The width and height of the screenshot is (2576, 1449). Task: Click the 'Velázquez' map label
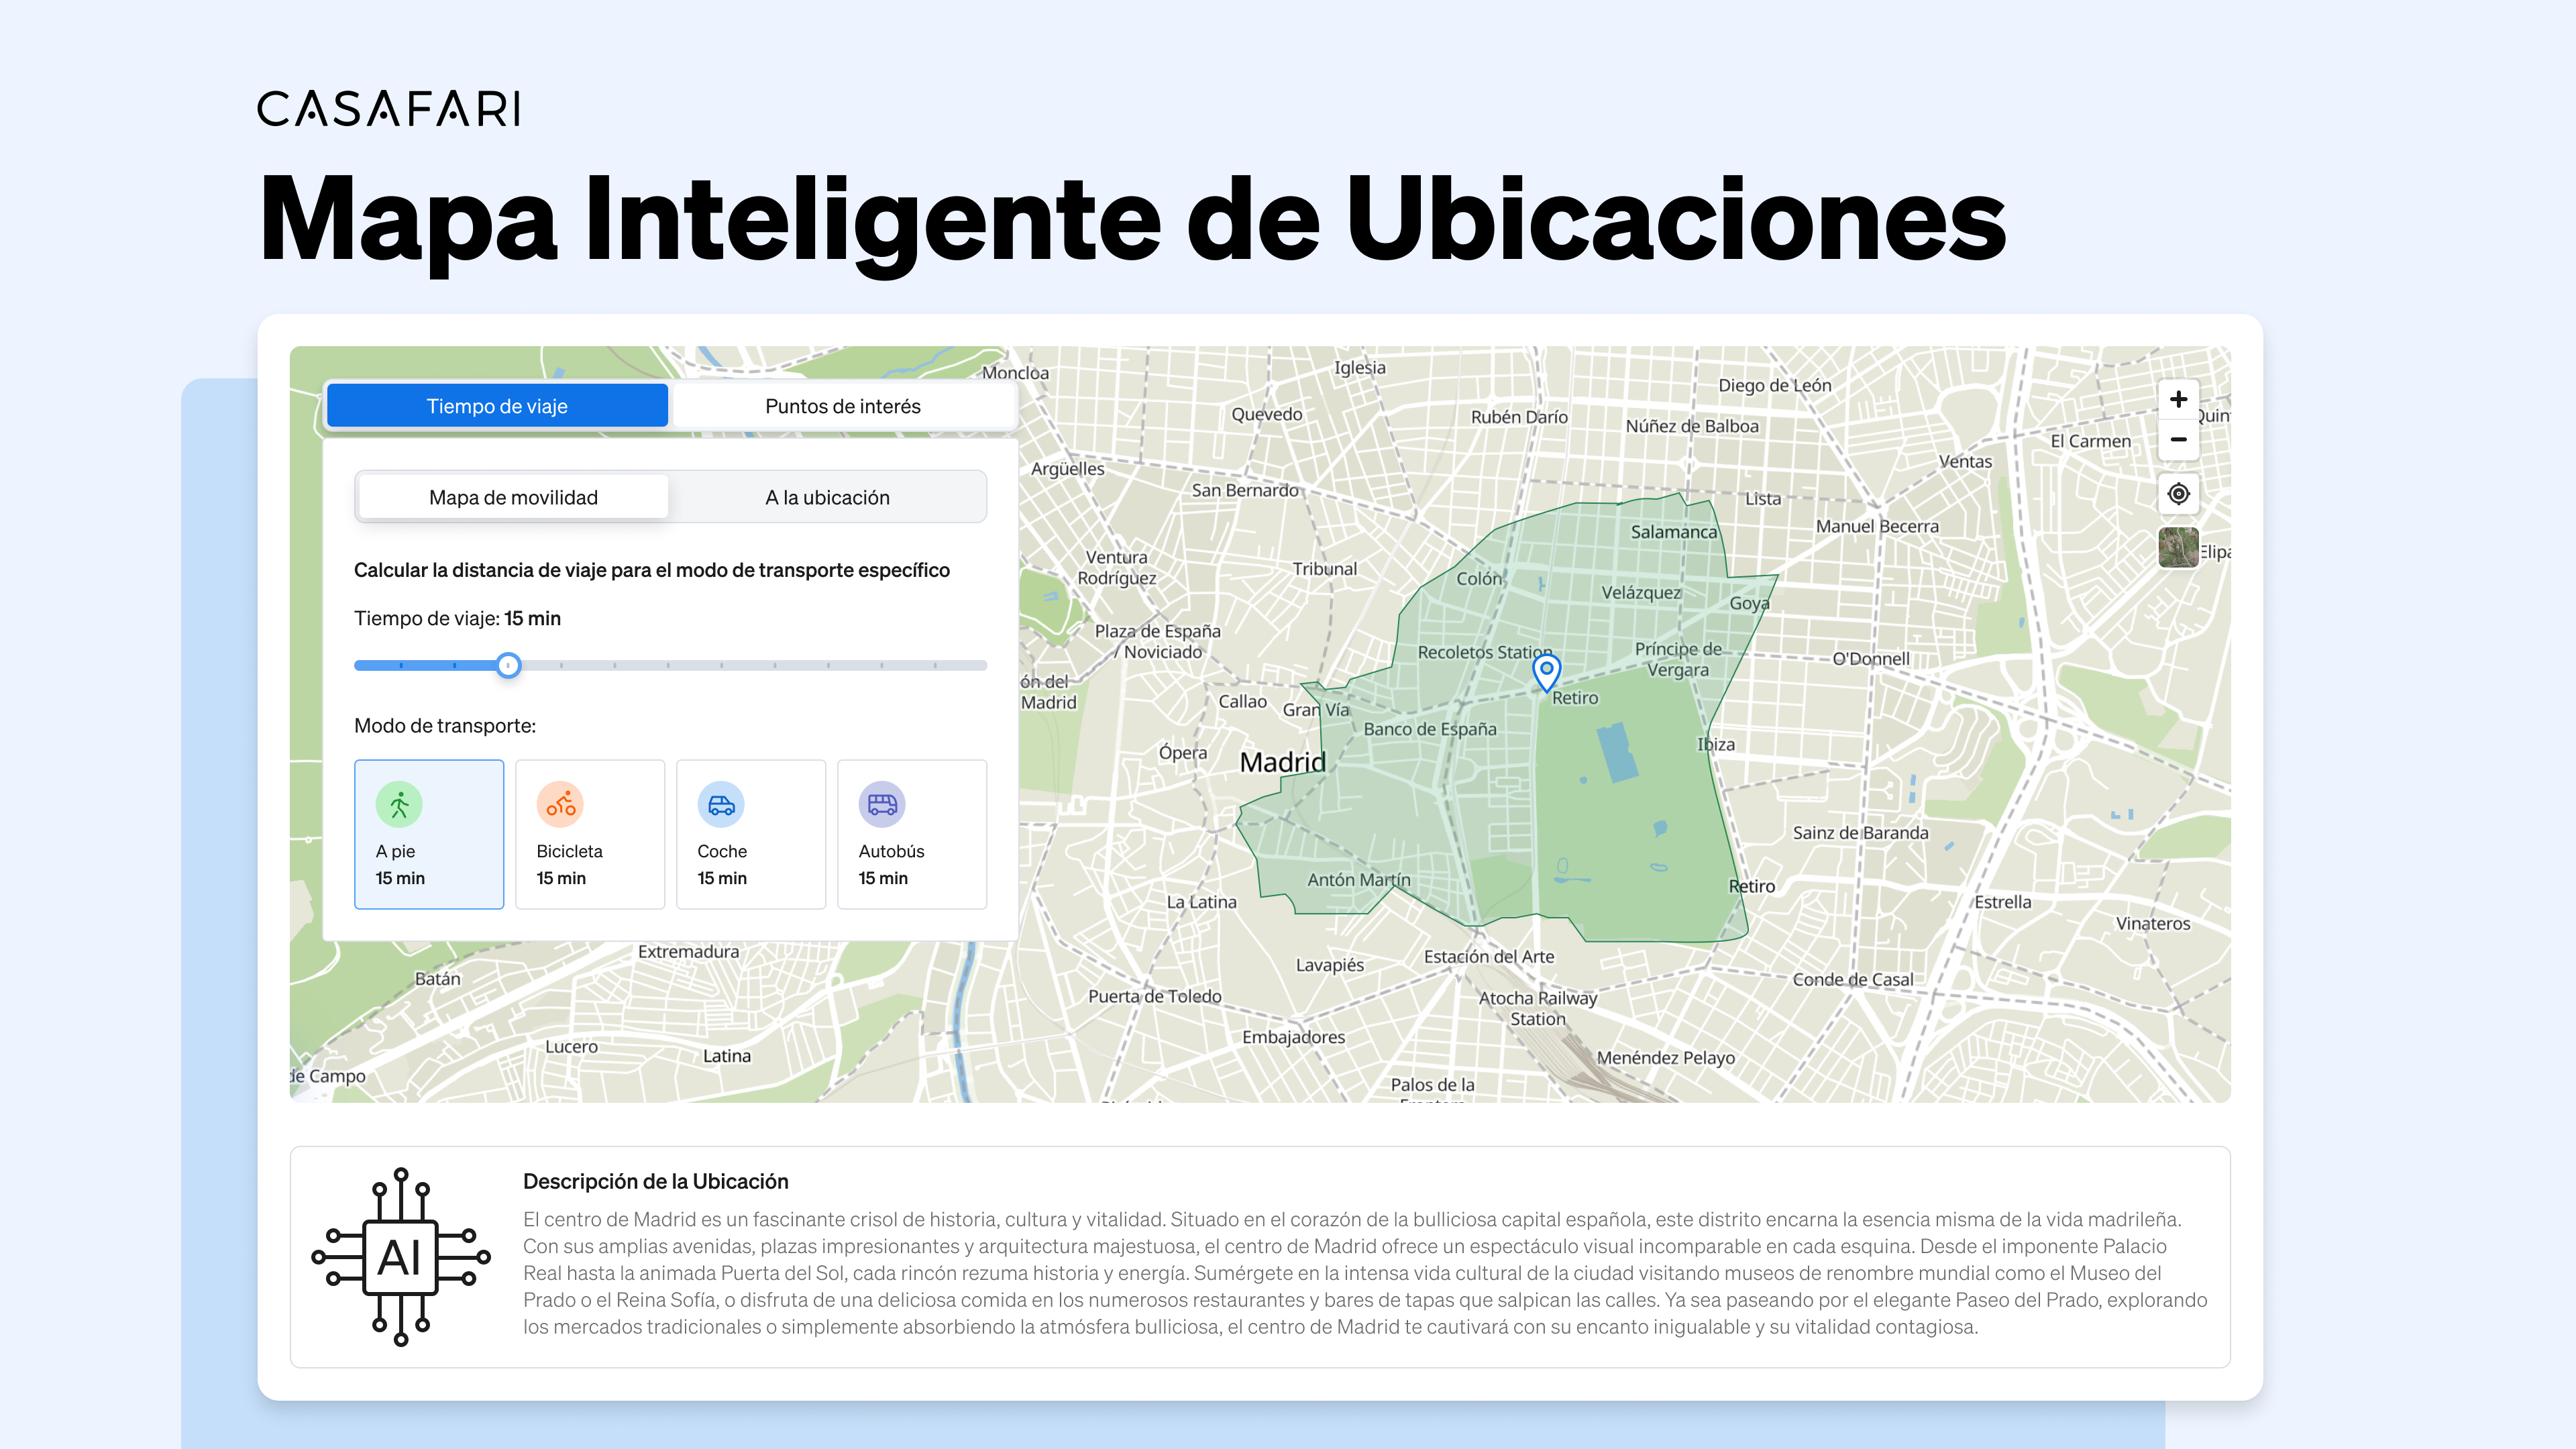click(x=1642, y=593)
